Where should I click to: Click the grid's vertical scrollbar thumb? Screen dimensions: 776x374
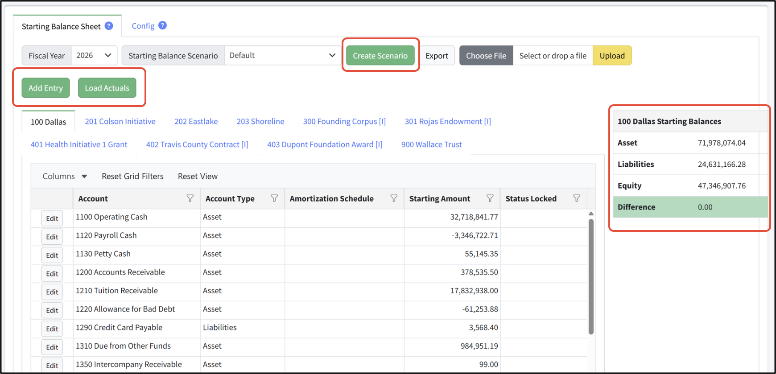(x=591, y=276)
